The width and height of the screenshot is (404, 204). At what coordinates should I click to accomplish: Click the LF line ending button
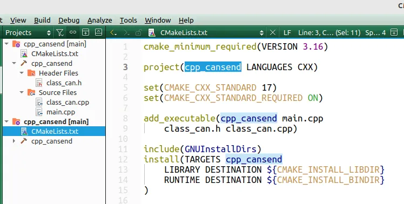(287, 33)
